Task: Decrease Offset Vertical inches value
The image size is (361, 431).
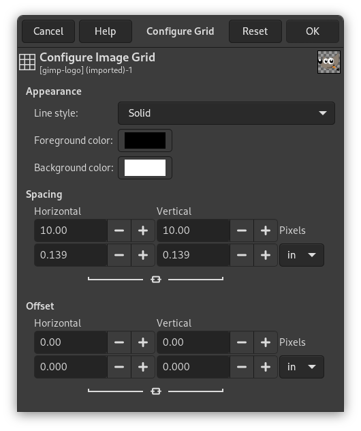Action: pos(242,367)
